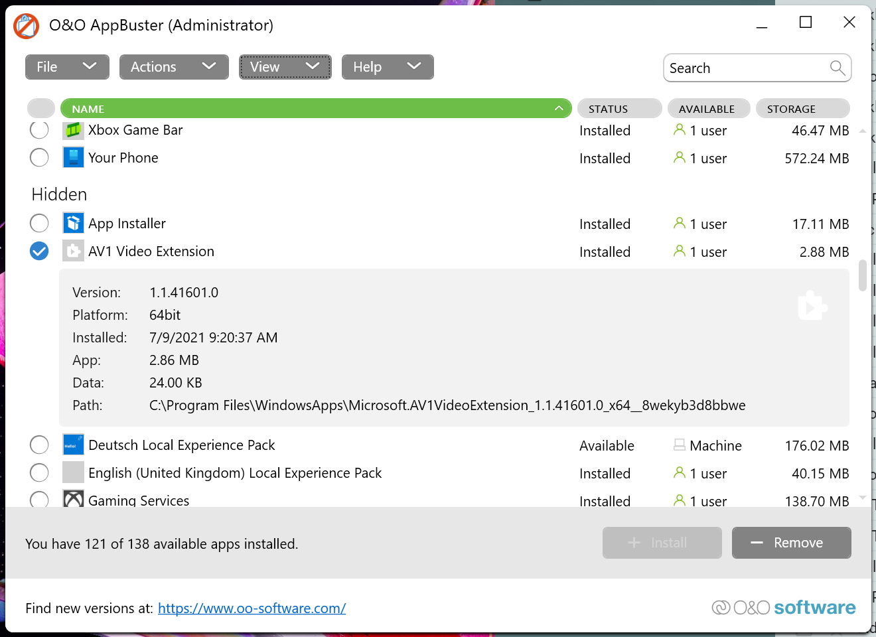Click the AV1 Video Extension icon

tap(73, 251)
